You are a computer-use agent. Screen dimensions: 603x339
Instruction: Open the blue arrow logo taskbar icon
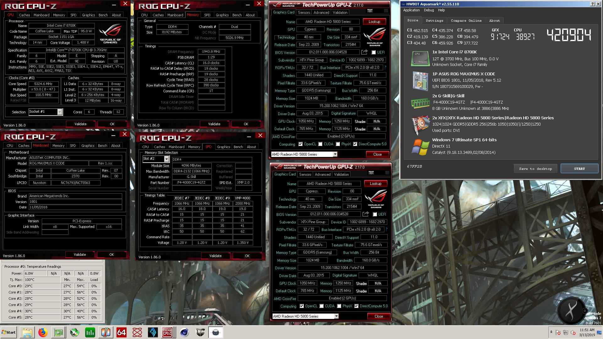[153, 332]
